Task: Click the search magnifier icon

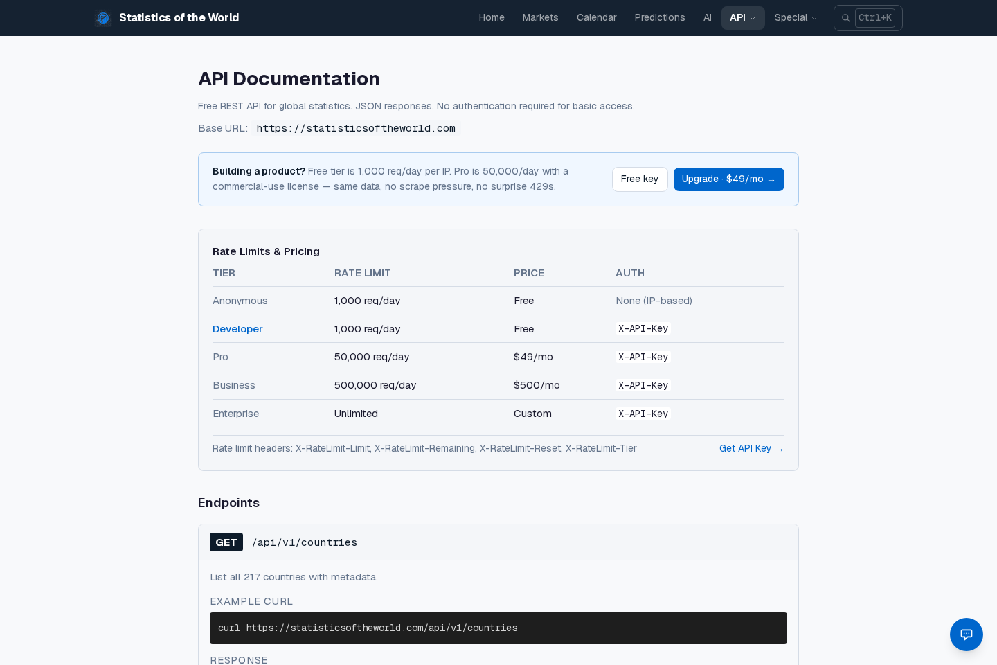Action: coord(845,18)
